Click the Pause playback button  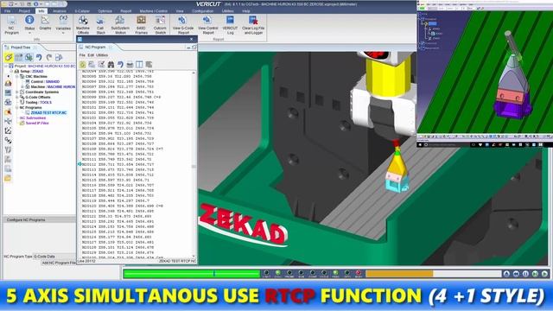point(526,274)
